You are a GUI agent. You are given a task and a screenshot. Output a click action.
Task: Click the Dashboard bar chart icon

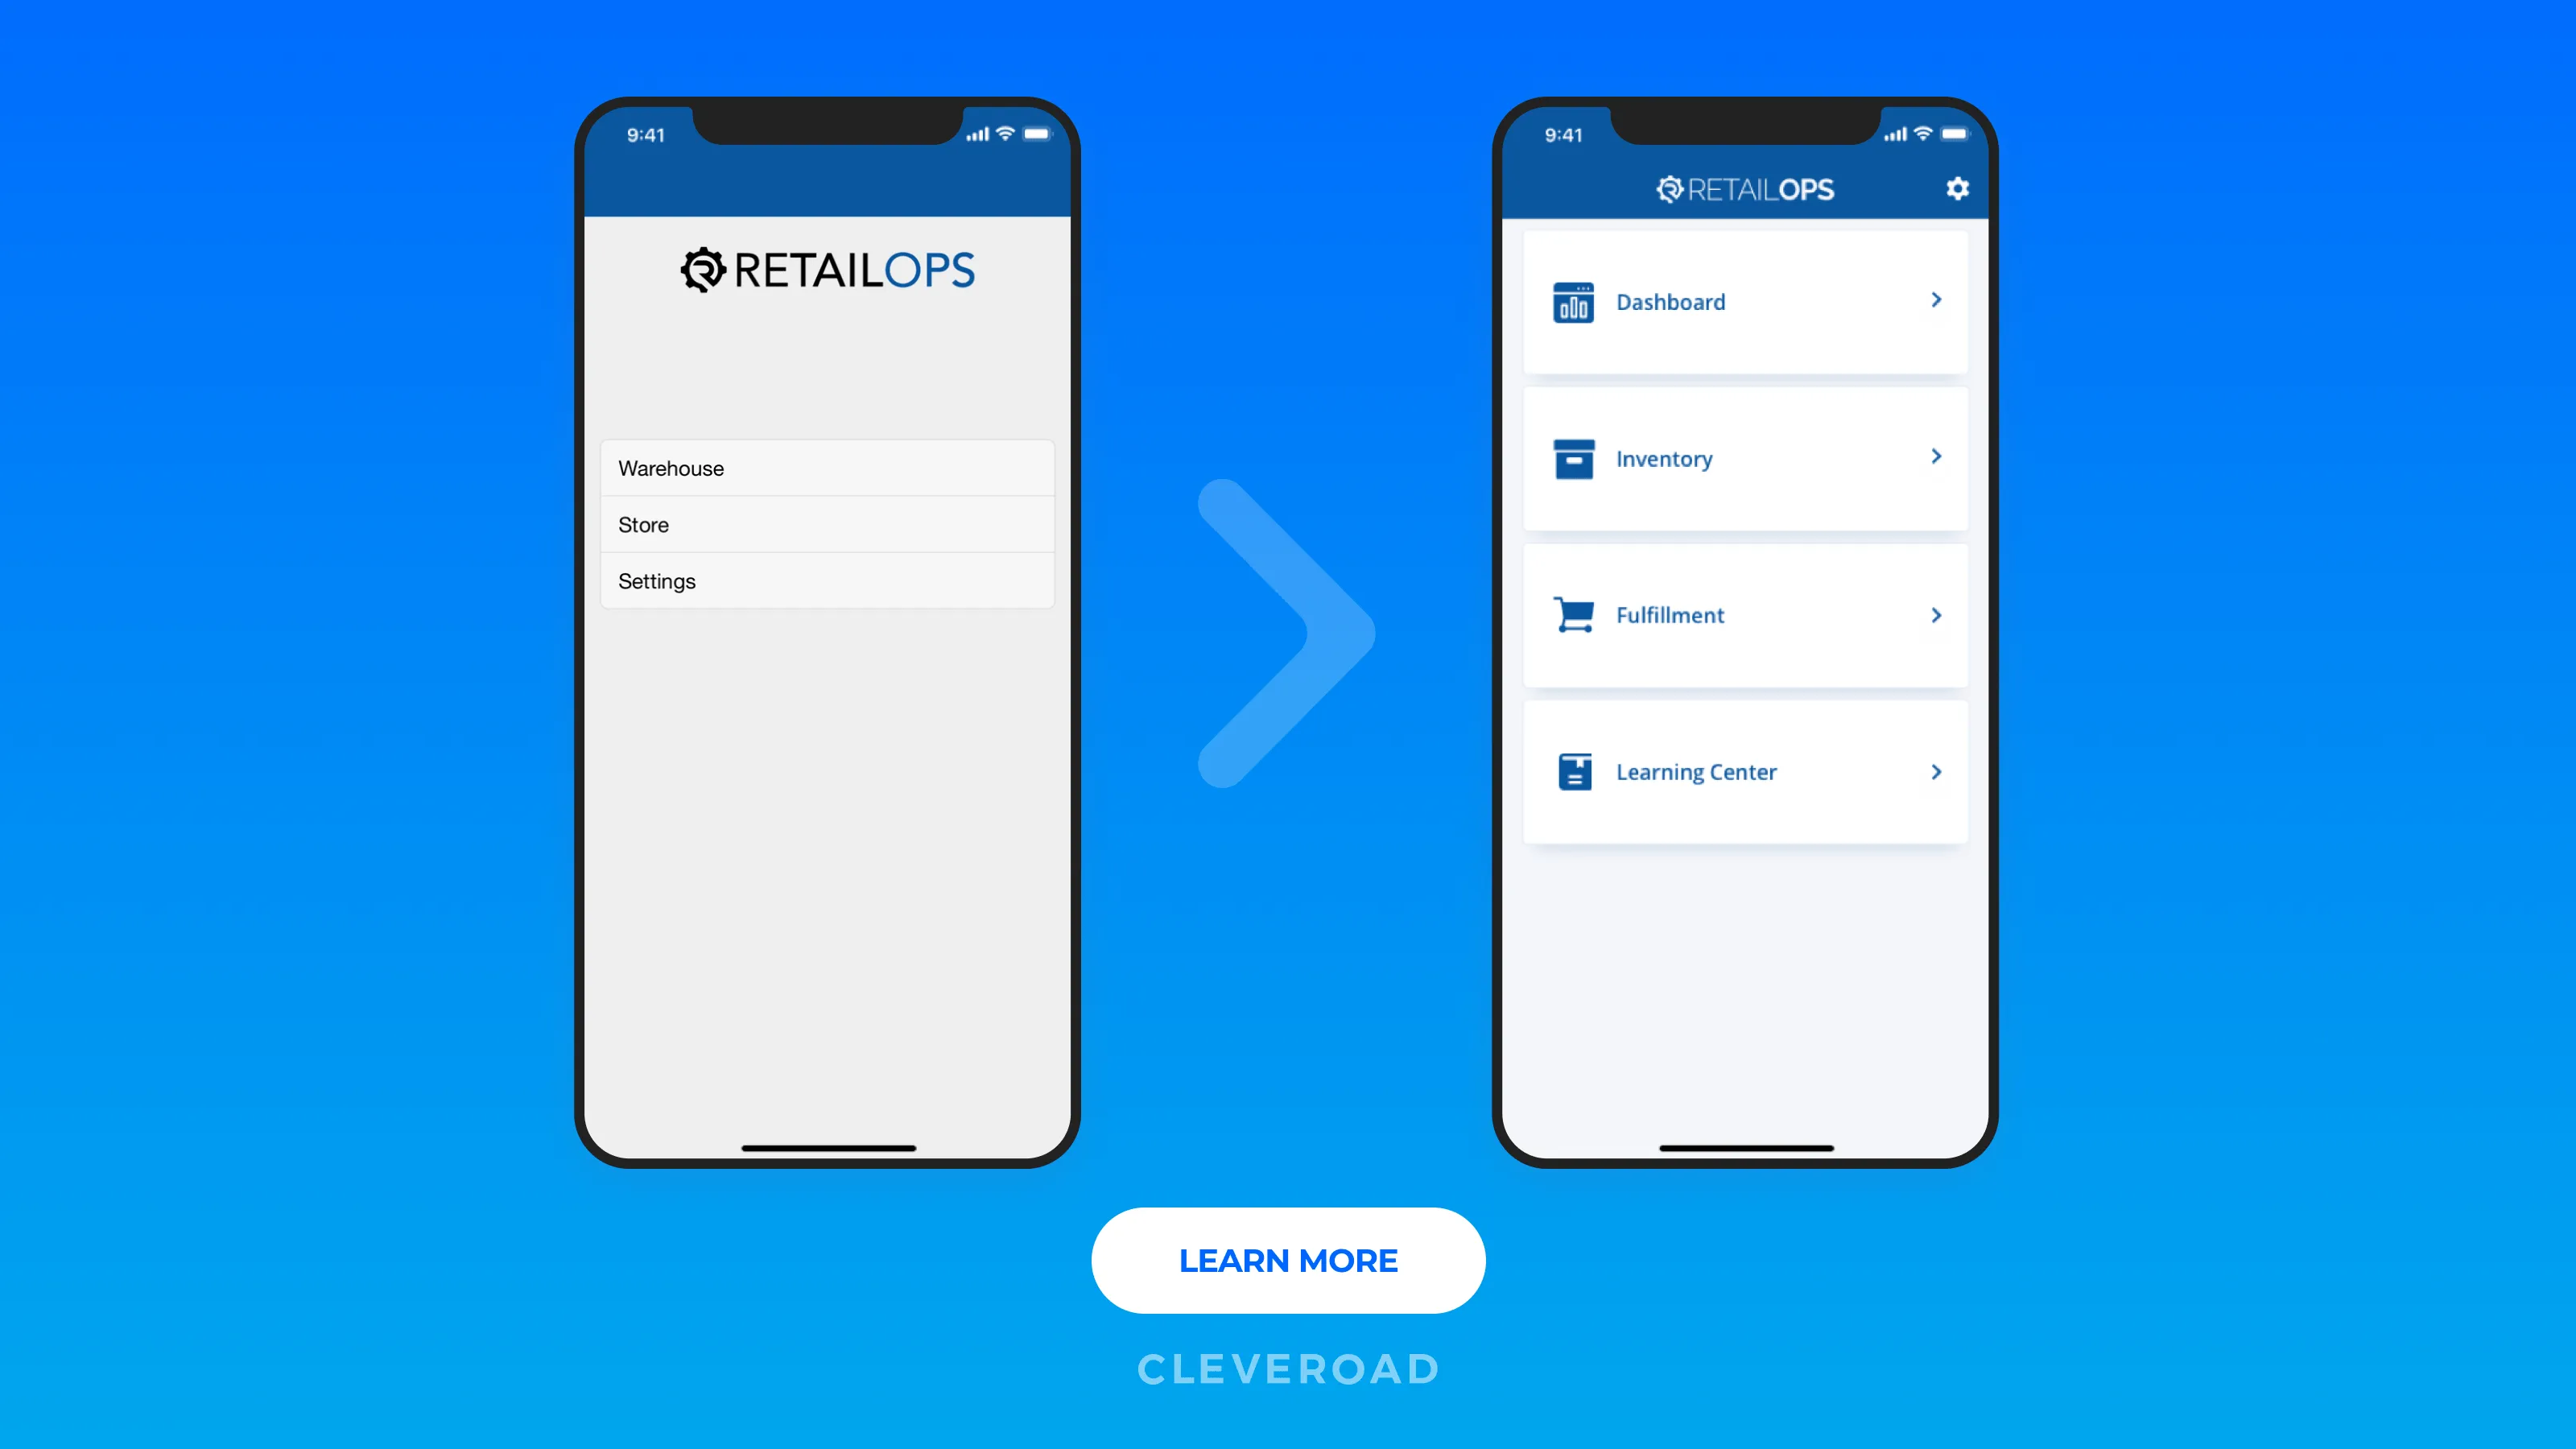coord(1573,301)
